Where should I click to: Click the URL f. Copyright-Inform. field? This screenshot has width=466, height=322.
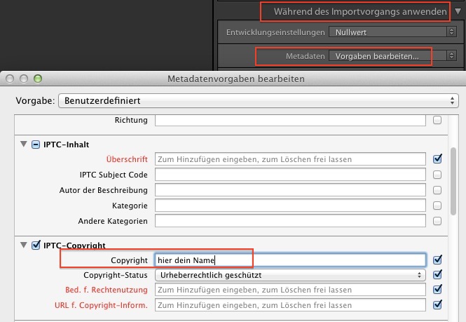[290, 304]
